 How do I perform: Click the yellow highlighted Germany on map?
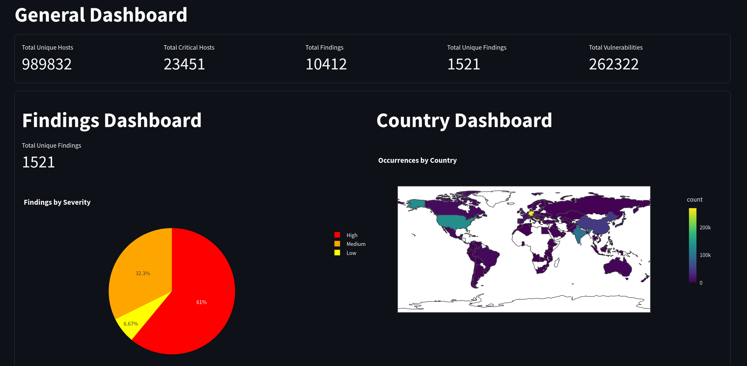[531, 213]
